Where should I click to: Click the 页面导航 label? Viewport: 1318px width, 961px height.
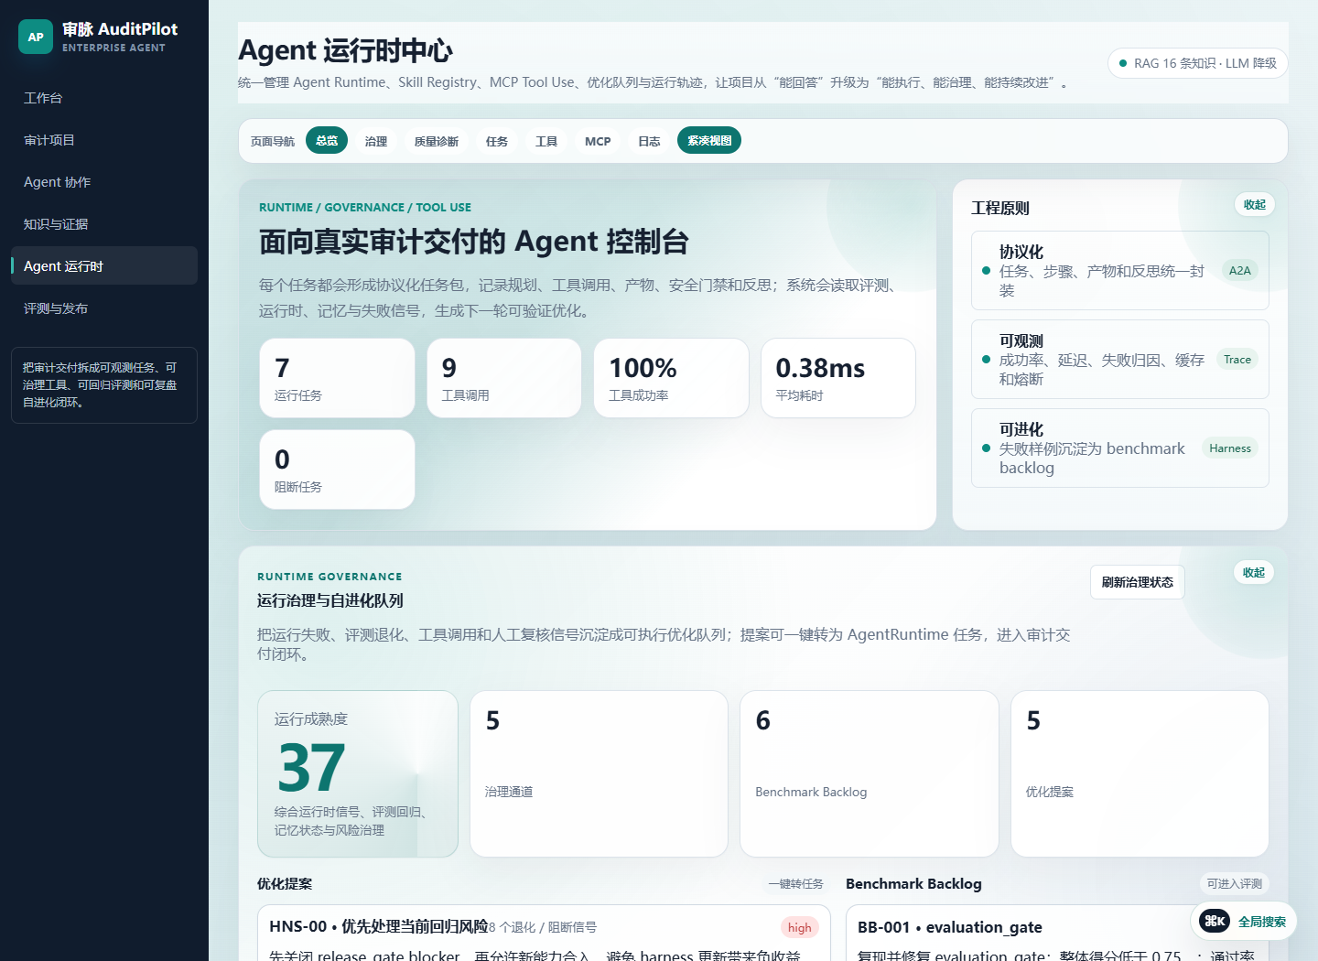pyautogui.click(x=273, y=141)
